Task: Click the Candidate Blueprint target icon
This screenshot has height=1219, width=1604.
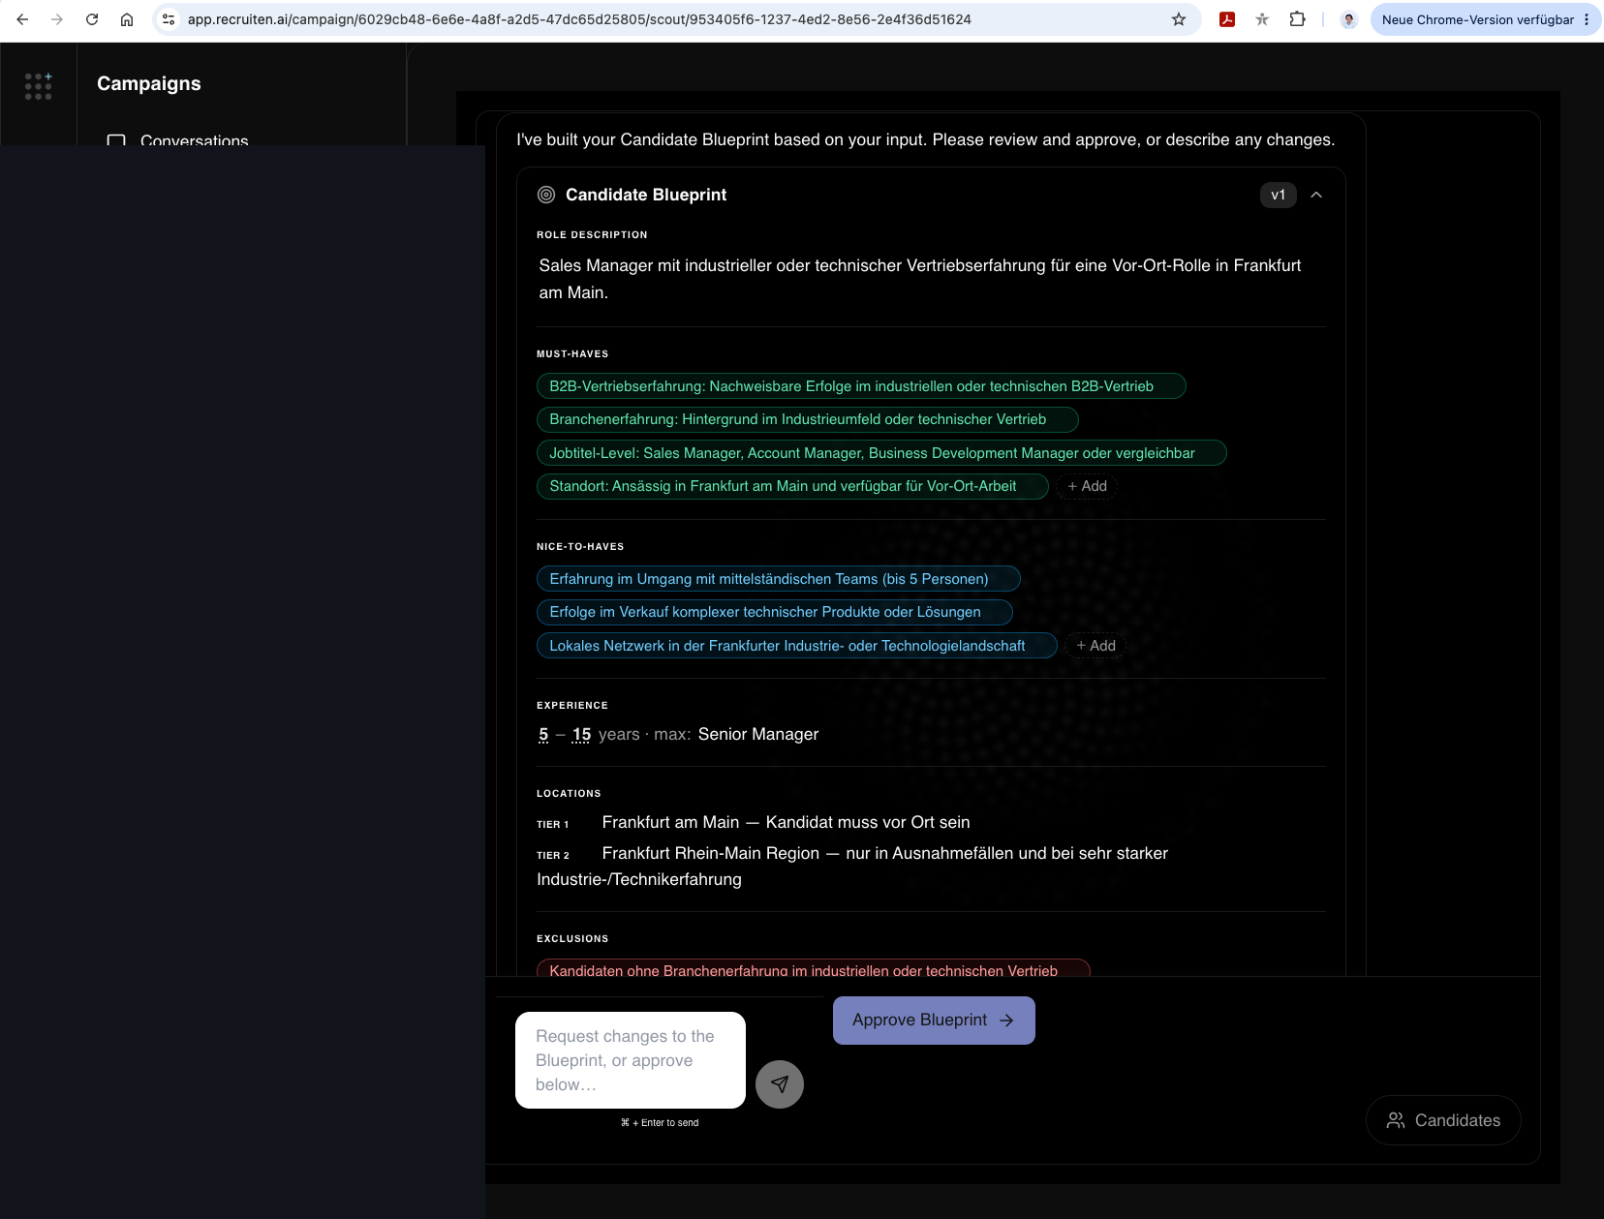Action: (x=546, y=195)
